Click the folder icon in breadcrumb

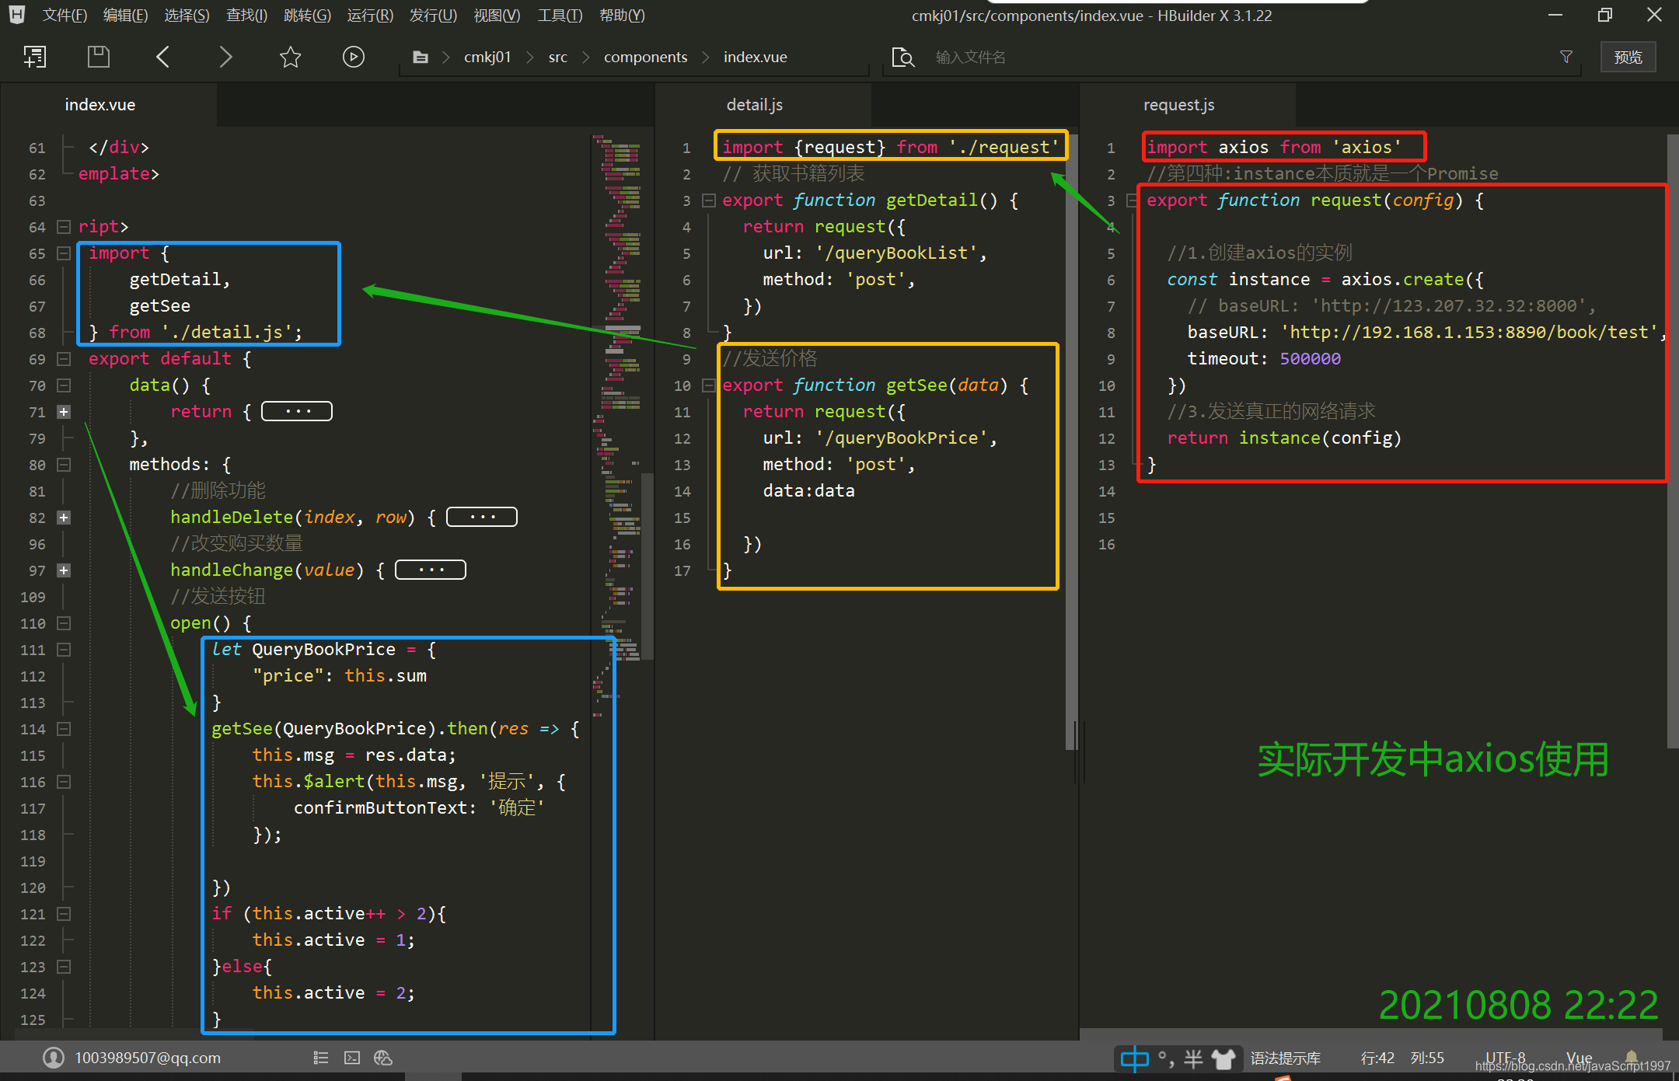(x=421, y=57)
